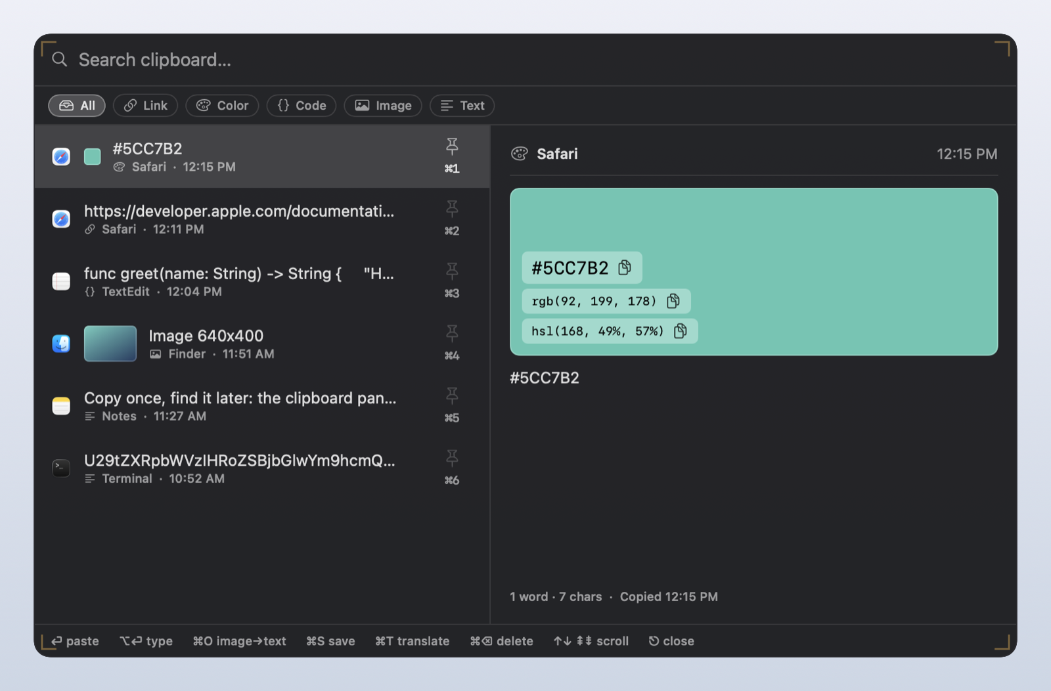Viewport: 1051px width, 691px height.
Task: Pin the developer.apple.com link entry
Action: [452, 209]
